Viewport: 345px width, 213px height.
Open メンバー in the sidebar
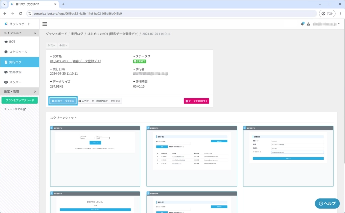pyautogui.click(x=15, y=82)
